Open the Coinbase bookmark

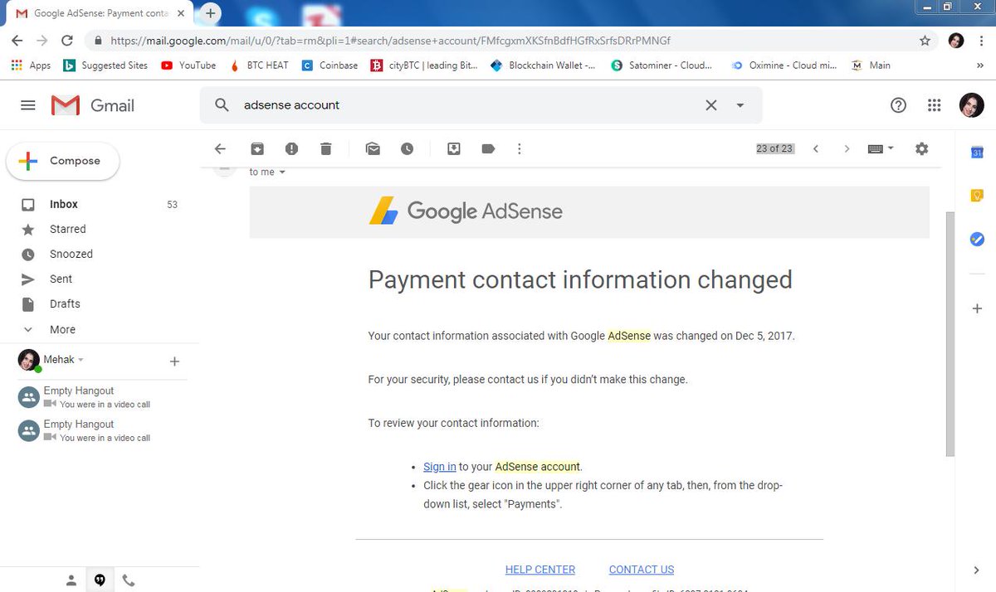(330, 66)
